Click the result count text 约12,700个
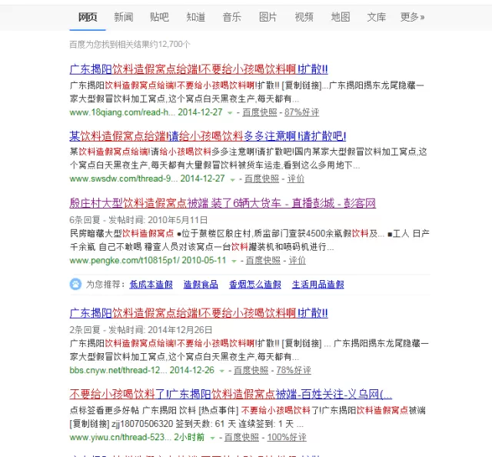The image size is (492, 457). click(x=170, y=45)
